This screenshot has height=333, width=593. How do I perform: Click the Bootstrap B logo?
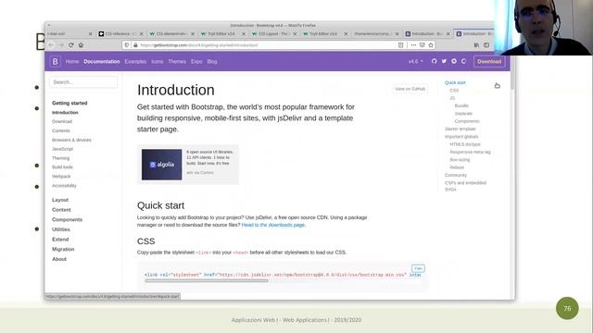click(x=56, y=61)
